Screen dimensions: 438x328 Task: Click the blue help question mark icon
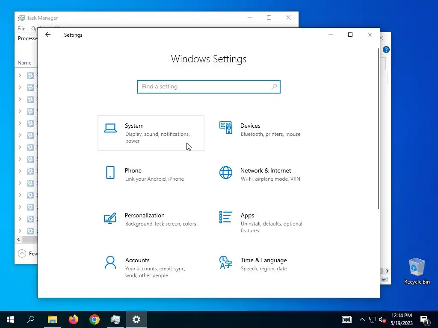386,50
